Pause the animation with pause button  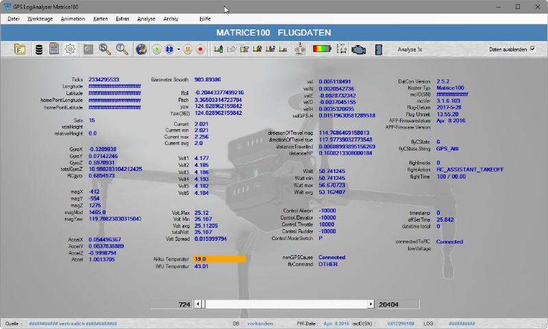click(188, 49)
